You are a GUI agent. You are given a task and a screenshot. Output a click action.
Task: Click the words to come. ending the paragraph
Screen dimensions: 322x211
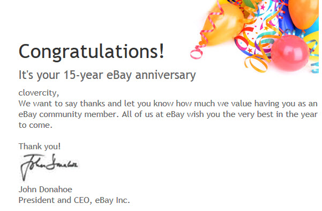[35, 125]
